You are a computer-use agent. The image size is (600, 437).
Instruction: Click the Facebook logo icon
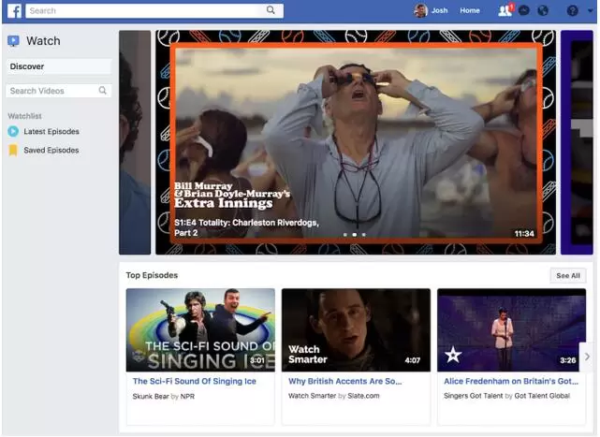point(15,11)
